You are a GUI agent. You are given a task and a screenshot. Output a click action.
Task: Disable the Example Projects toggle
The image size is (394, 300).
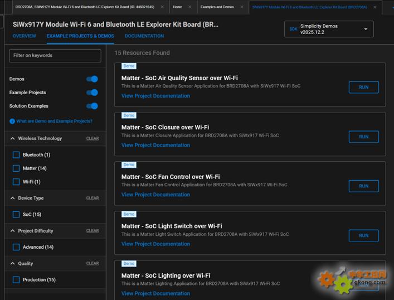(x=93, y=93)
